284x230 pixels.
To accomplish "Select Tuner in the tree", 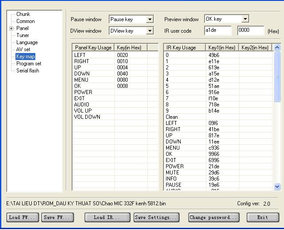I will tap(23, 35).
